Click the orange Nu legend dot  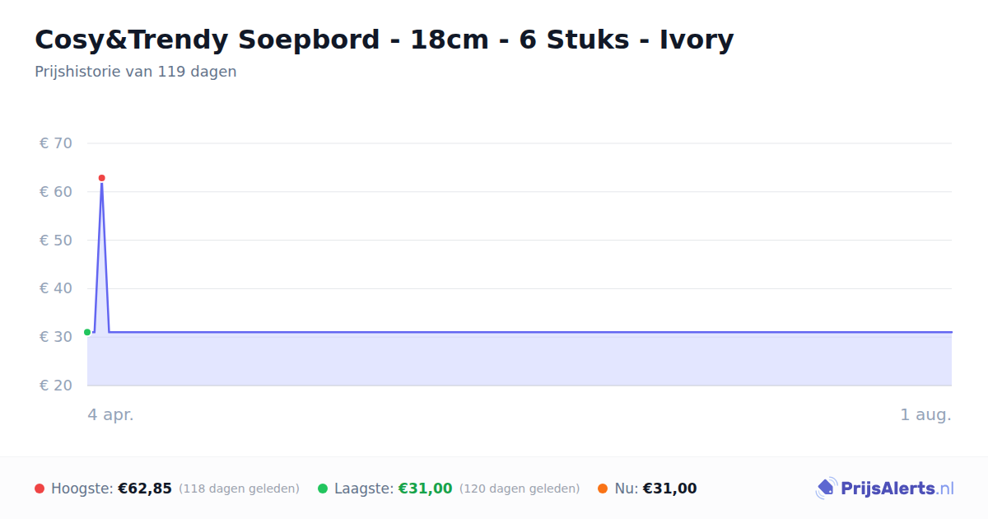pyautogui.click(x=603, y=489)
